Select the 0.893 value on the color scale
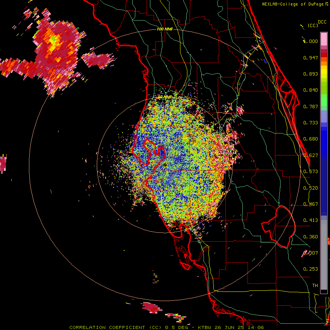Image resolution: width=330 pixels, height=330 pixels. pos(311,74)
